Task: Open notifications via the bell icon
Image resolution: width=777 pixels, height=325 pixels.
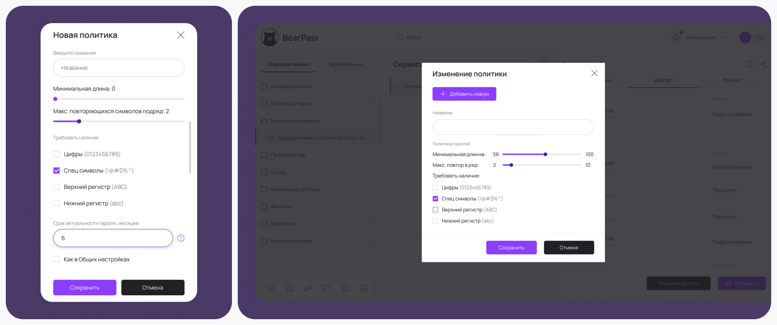Action: click(x=676, y=37)
